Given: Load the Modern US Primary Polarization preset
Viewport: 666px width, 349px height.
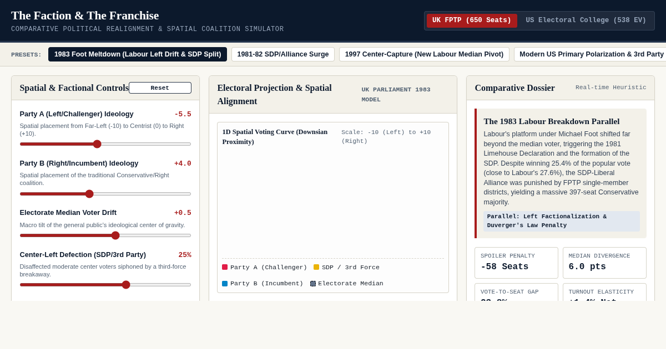Looking at the screenshot, I should coord(590,54).
